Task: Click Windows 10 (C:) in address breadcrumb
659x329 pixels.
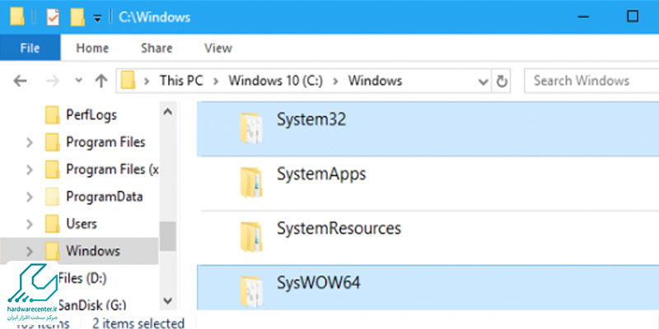Action: 276,81
